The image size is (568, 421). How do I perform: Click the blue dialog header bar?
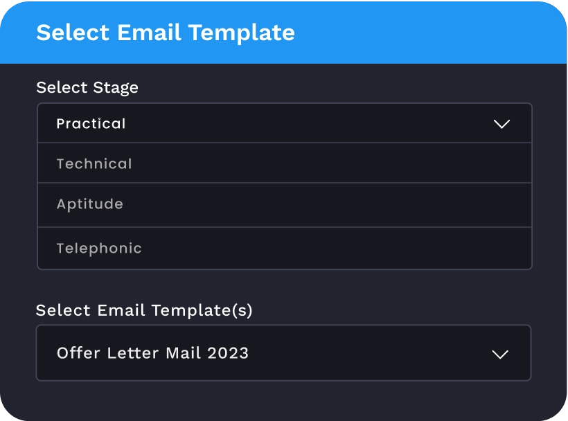point(429,33)
